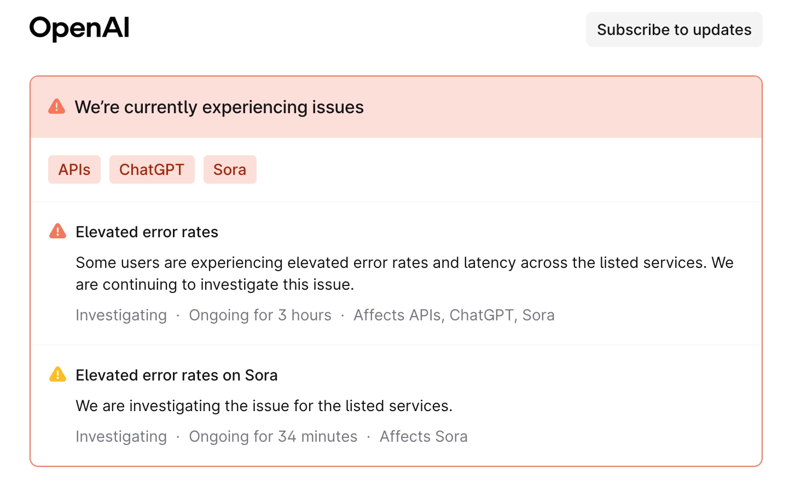Click 'Affects APIs, ChatGPT, Sora' text
This screenshot has height=480, width=801.
[x=454, y=315]
